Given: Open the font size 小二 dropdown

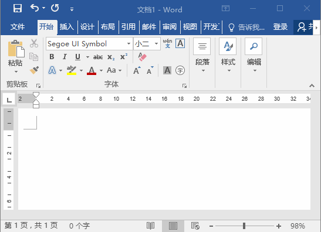Looking at the screenshot, I should pos(157,43).
